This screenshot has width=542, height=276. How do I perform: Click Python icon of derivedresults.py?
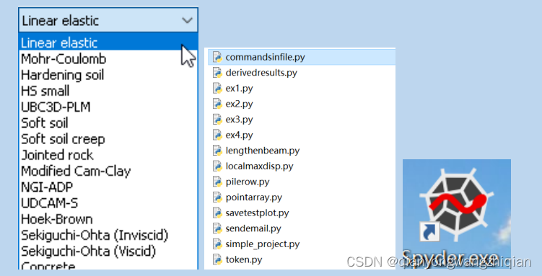pyautogui.click(x=217, y=73)
